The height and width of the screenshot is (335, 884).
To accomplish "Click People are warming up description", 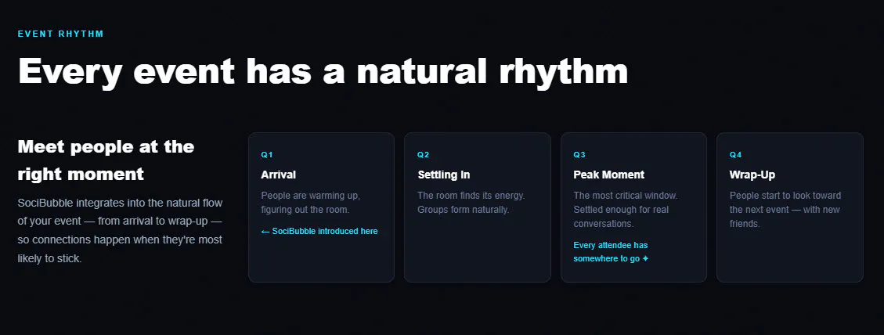I will click(311, 203).
